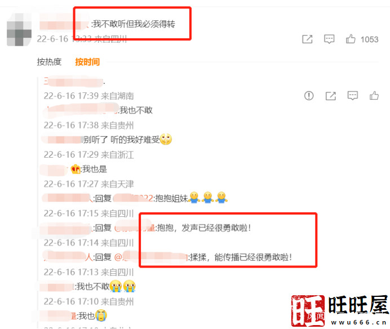The height and width of the screenshot is (329, 390).
Task: Click the mention link in 揉揉 reply
Action: [x=151, y=257]
